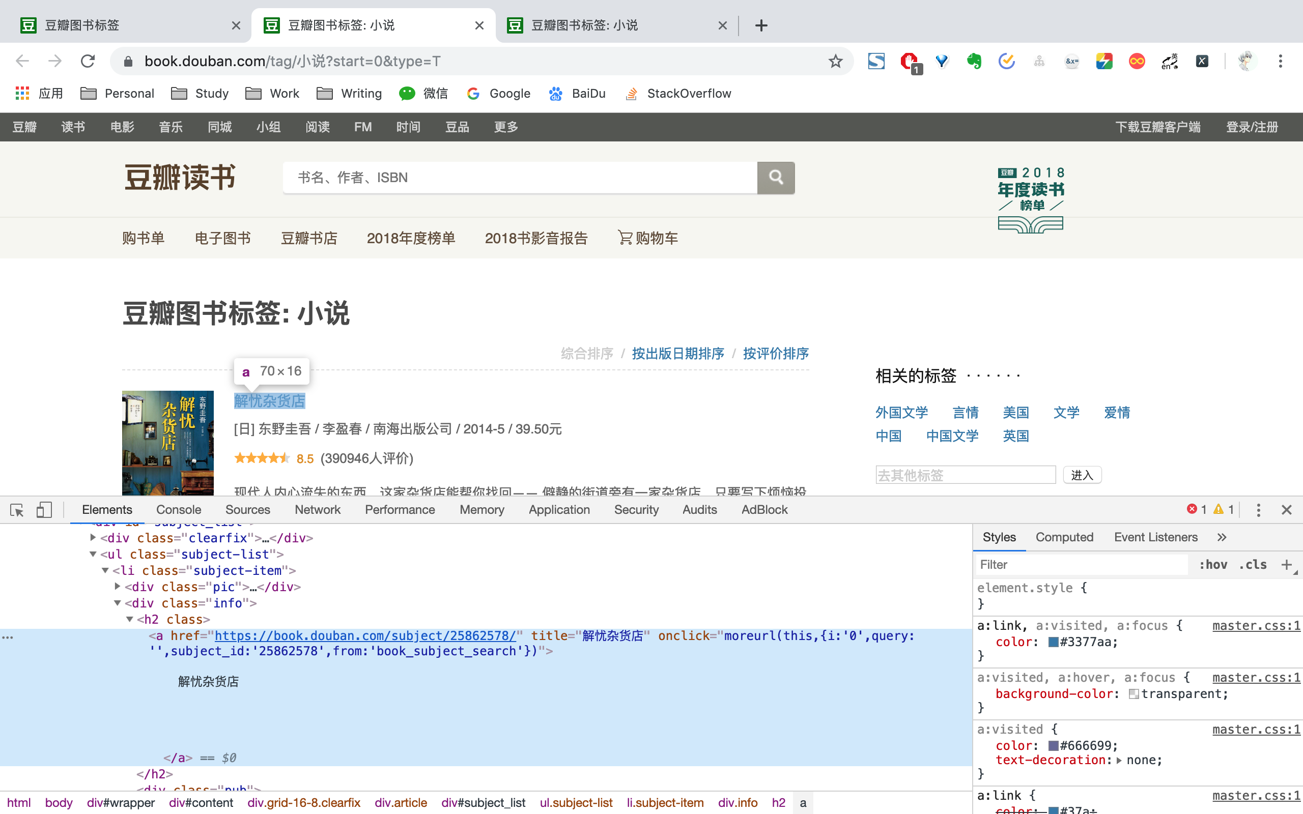Click the Evernote elephant extension icon
The height and width of the screenshot is (814, 1303).
click(x=974, y=61)
